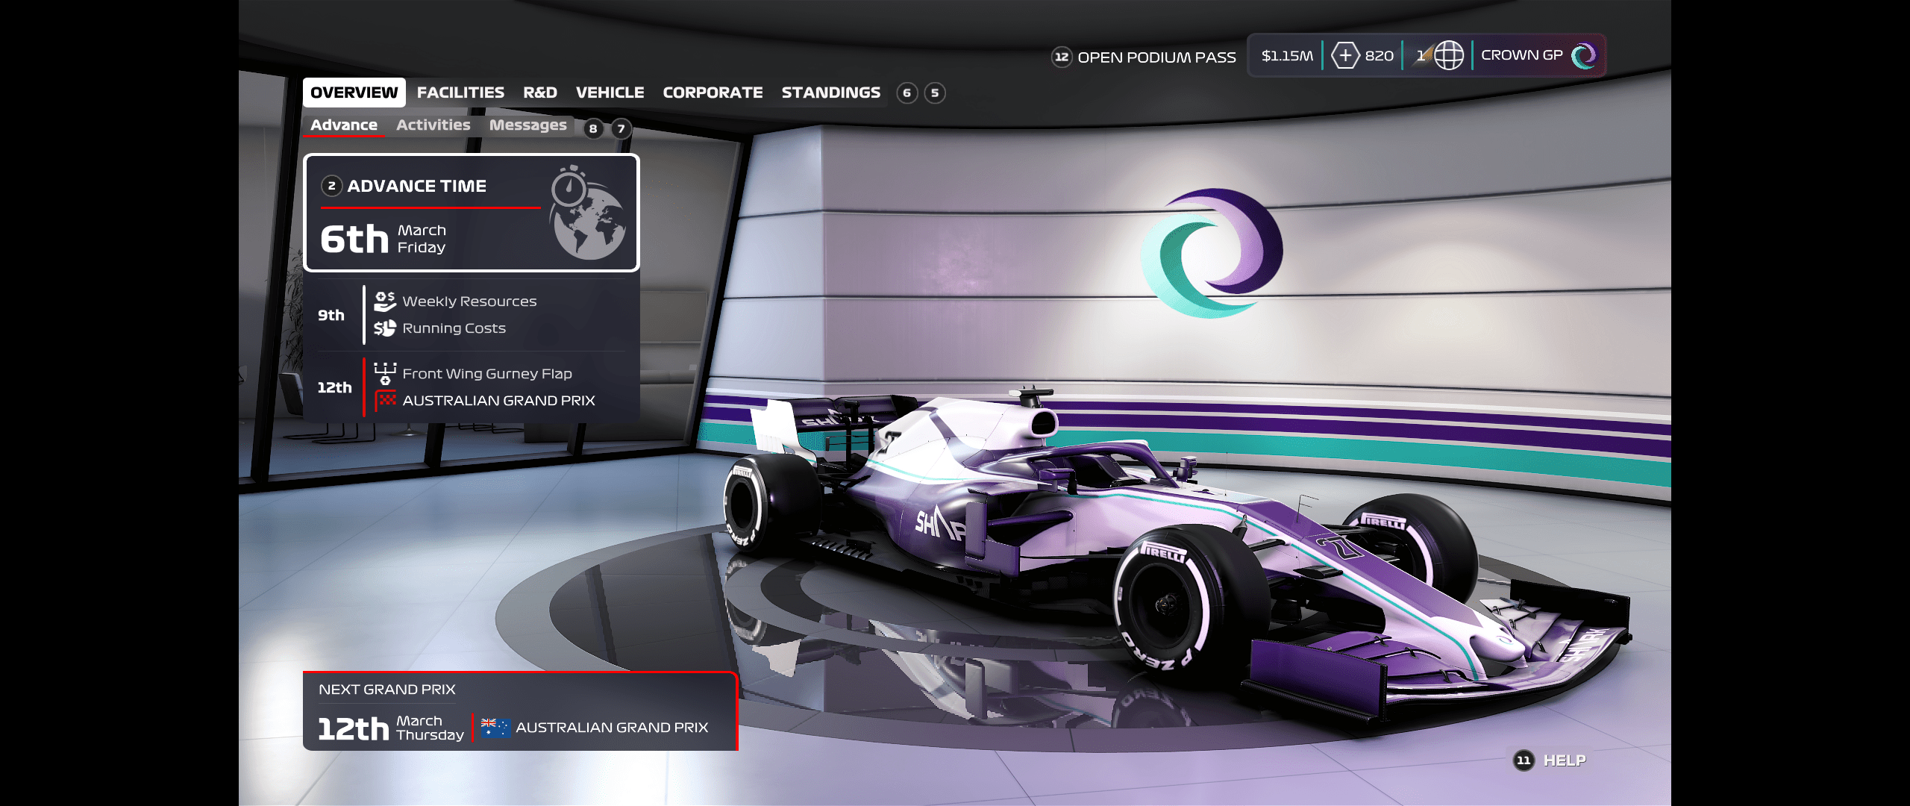Viewport: 1910px width, 806px height.
Task: Switch to the R&D tab
Action: click(539, 93)
